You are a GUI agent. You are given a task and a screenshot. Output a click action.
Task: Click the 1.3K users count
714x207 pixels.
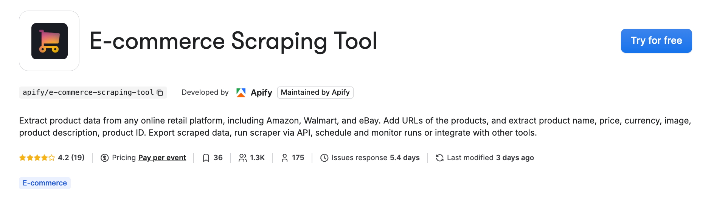(258, 158)
